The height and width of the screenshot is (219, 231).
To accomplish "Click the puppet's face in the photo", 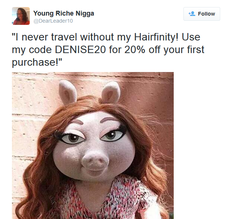I will click(94, 146).
